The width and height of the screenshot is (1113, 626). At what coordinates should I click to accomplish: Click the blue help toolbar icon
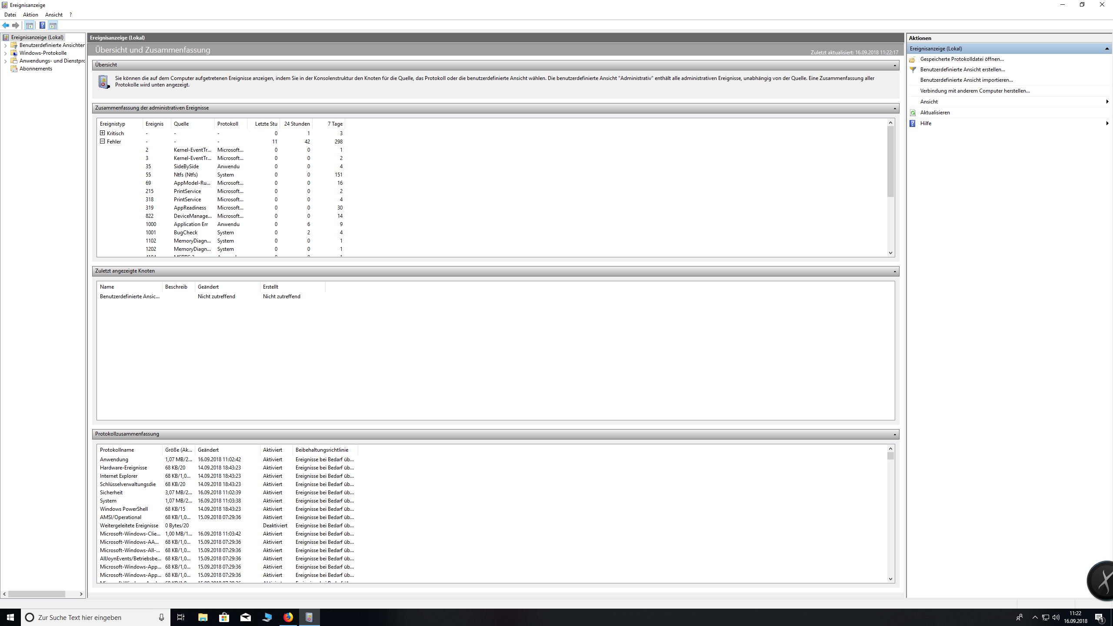coord(42,25)
